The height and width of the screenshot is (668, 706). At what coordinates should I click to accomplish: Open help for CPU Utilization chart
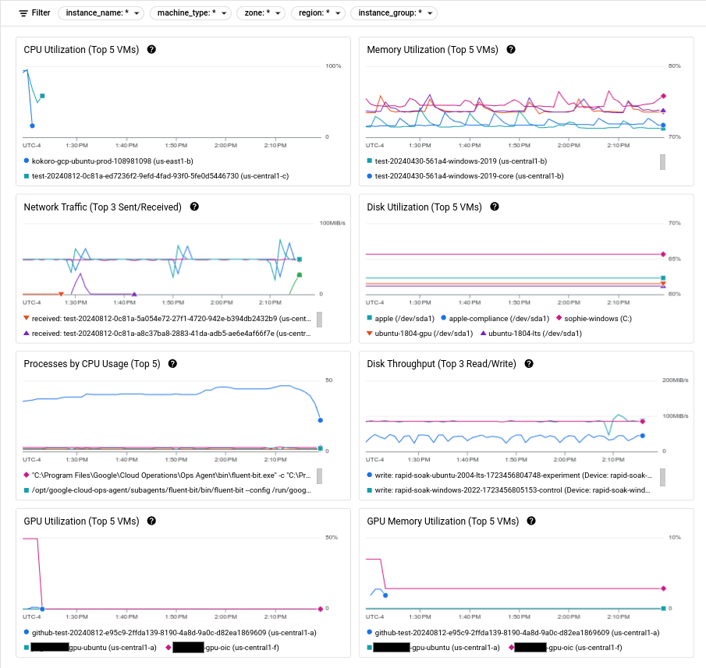pos(151,50)
